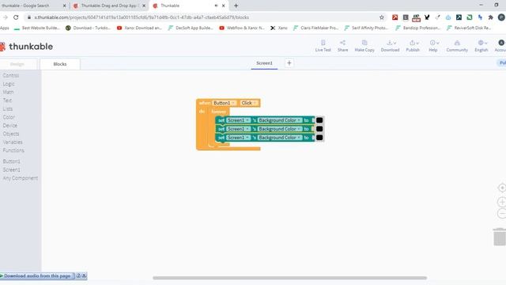Reload the browser page

[x=16, y=17]
